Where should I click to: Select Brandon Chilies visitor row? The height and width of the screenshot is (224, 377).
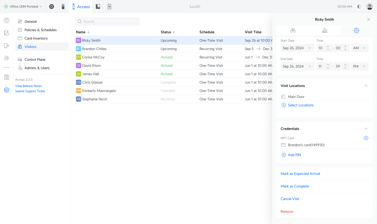174,49
